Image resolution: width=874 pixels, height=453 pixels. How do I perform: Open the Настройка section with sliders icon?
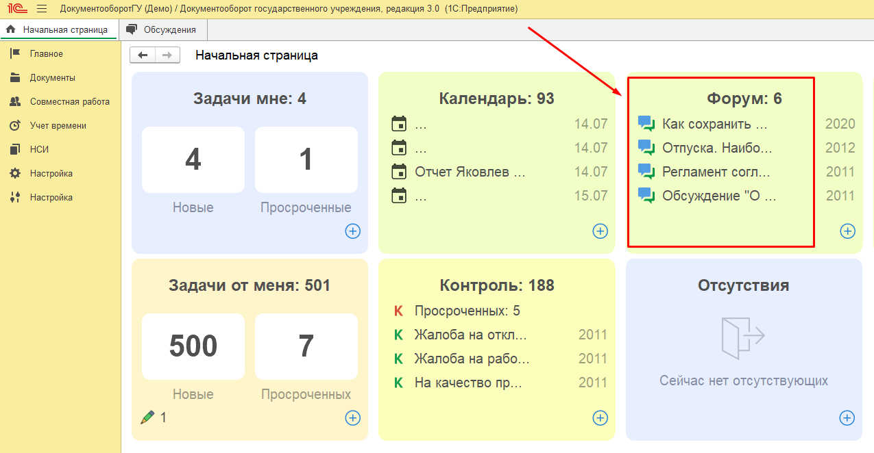(51, 198)
